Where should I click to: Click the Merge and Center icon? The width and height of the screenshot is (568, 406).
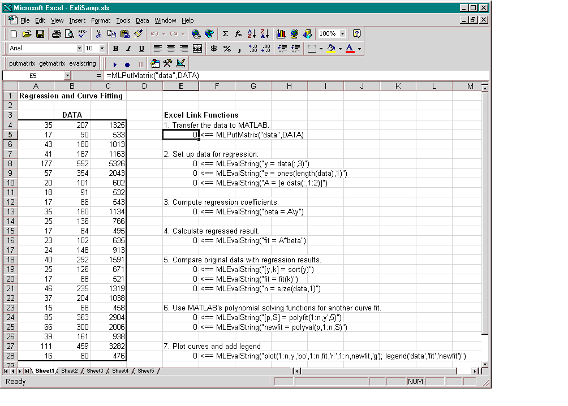click(197, 49)
